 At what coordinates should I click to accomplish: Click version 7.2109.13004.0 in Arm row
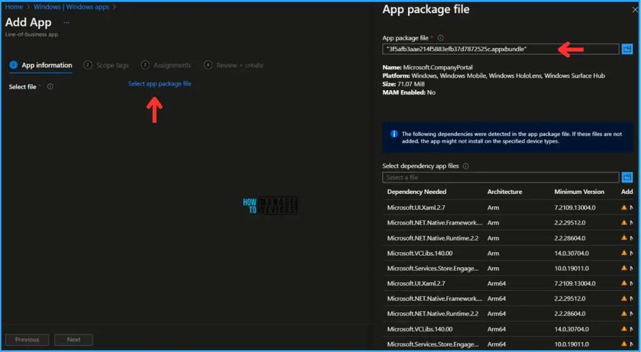coord(575,208)
